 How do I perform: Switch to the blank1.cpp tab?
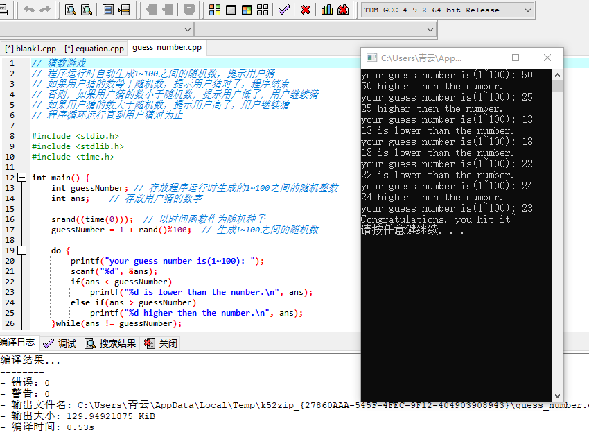(30, 49)
